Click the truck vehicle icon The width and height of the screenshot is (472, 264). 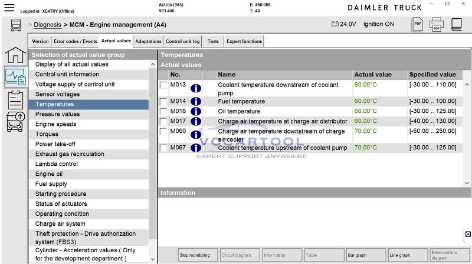point(16,25)
